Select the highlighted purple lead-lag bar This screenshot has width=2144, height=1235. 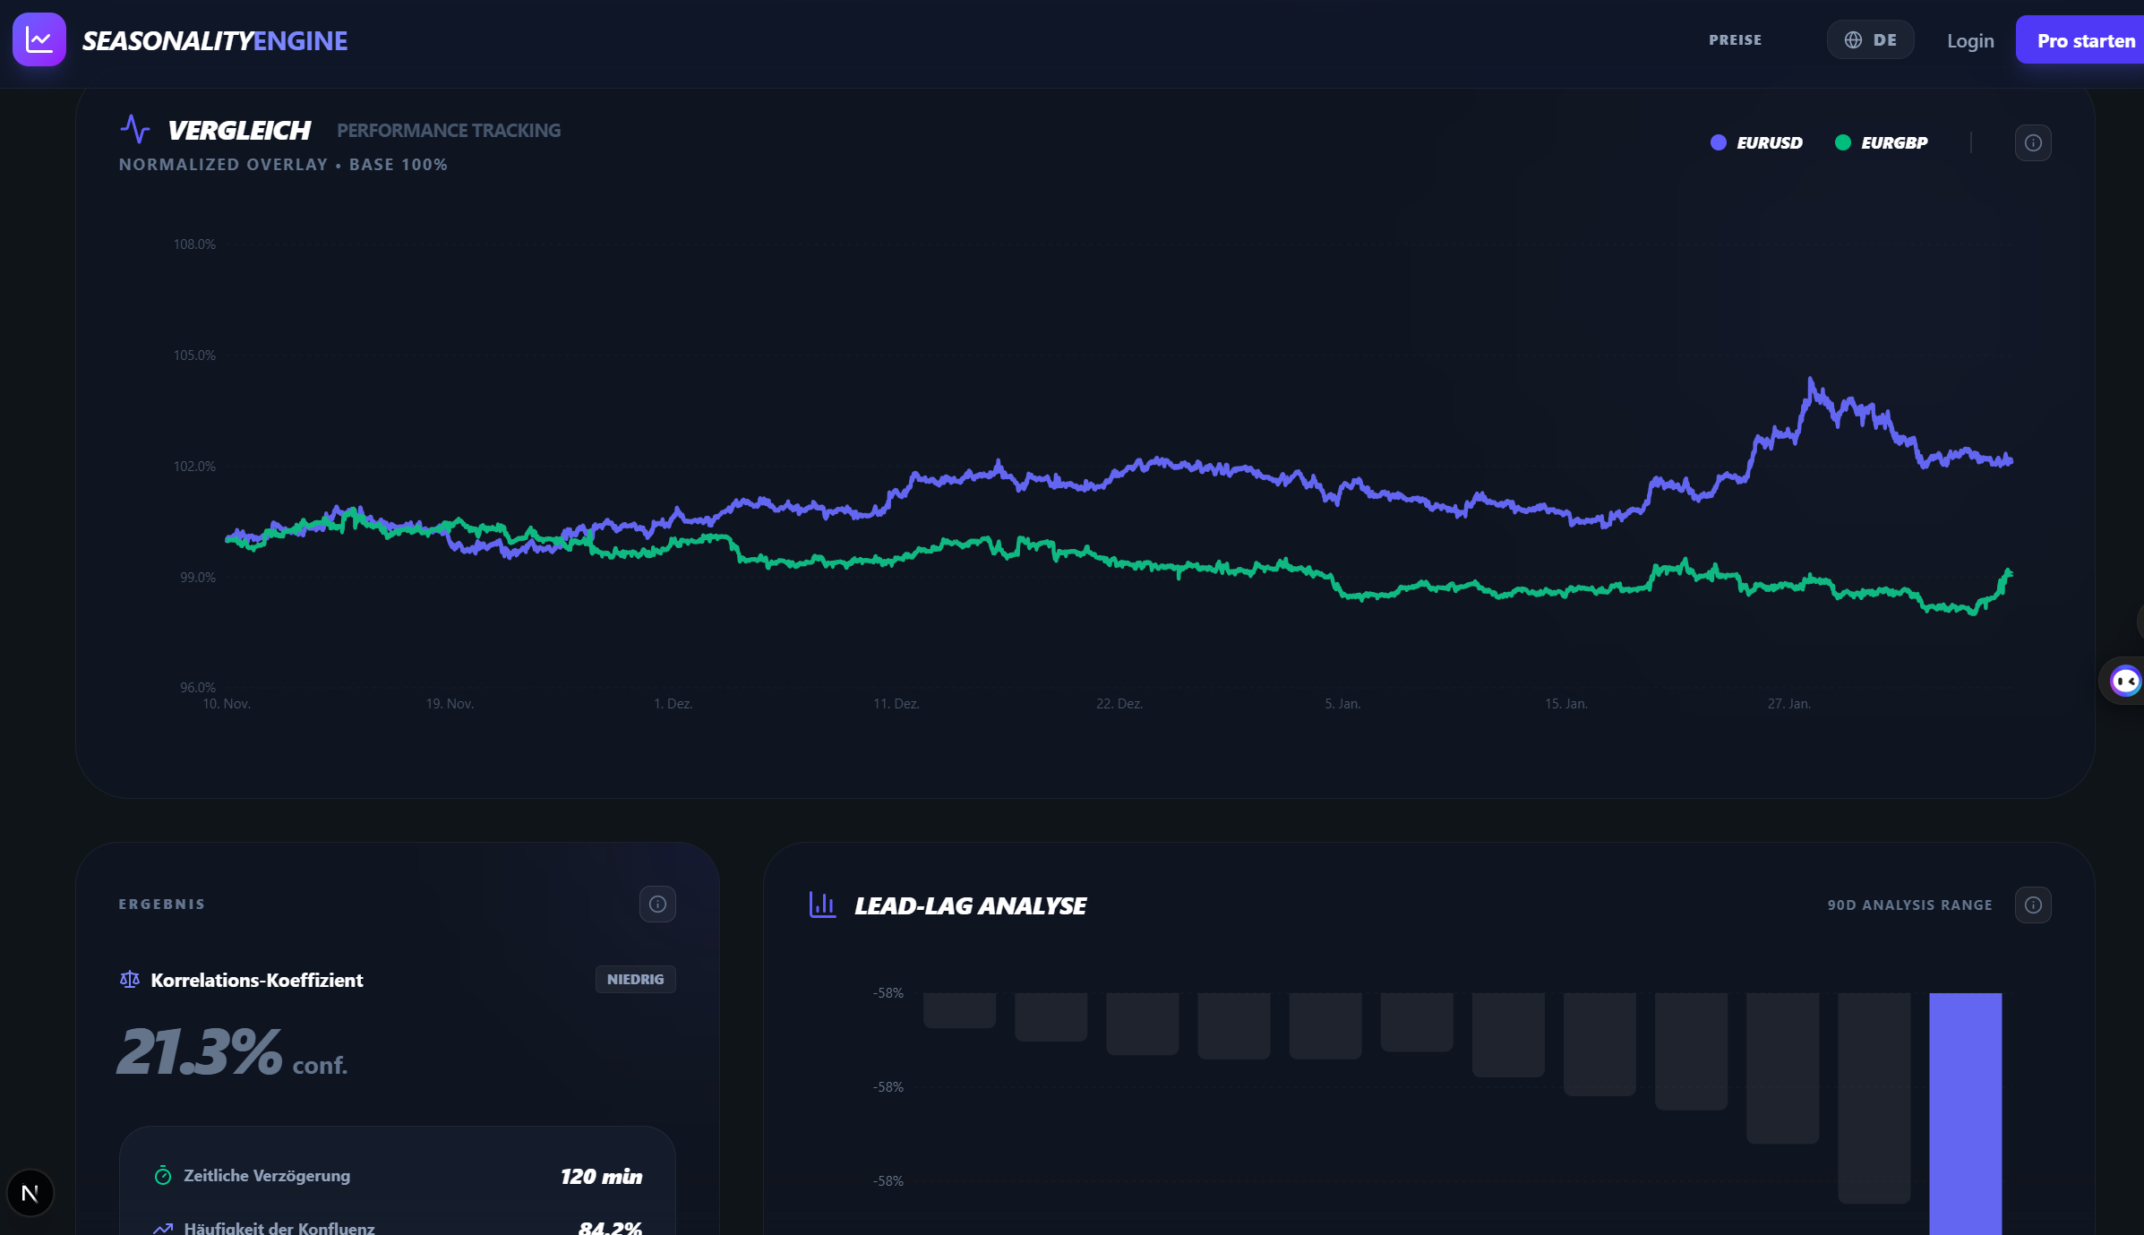pyautogui.click(x=1965, y=1111)
